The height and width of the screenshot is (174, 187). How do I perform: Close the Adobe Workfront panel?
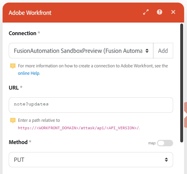[173, 12]
